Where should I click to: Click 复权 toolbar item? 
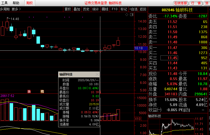[68, 9]
